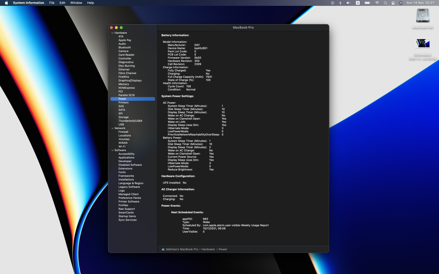The height and width of the screenshot is (274, 439).
Task: Select Applications under Software
Action: coord(126,158)
